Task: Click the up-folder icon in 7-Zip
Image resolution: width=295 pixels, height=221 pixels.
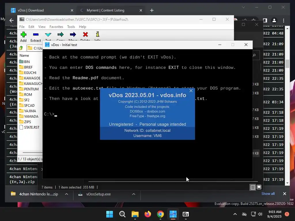Action: pyautogui.click(x=21, y=48)
